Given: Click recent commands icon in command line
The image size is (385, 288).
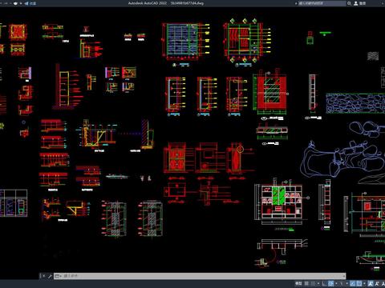Looking at the screenshot, I should (58, 276).
